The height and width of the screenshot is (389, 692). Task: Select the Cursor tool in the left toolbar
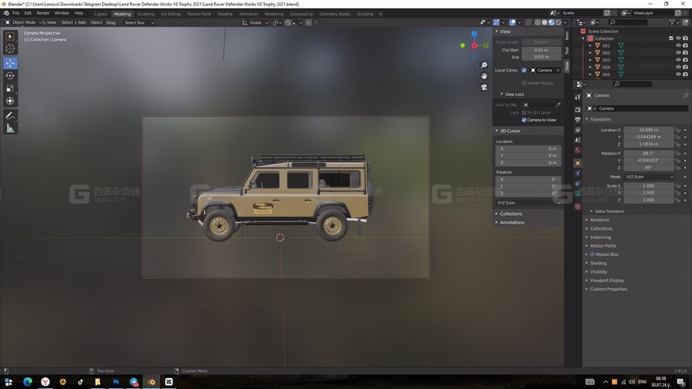(10, 49)
